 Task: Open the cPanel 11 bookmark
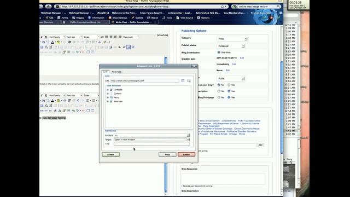(x=103, y=13)
